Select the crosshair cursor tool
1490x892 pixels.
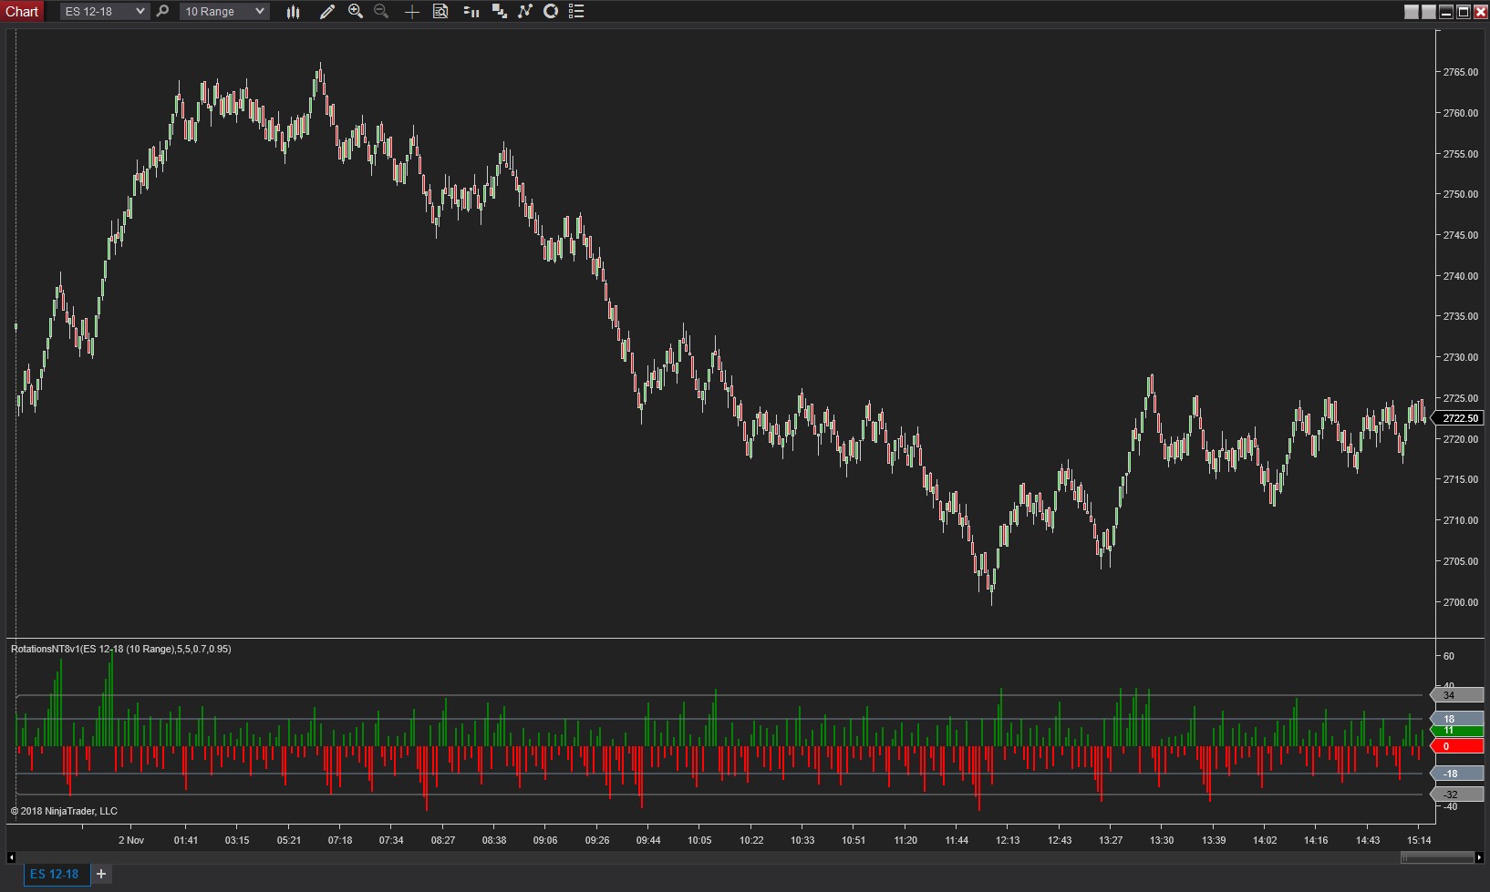[411, 11]
